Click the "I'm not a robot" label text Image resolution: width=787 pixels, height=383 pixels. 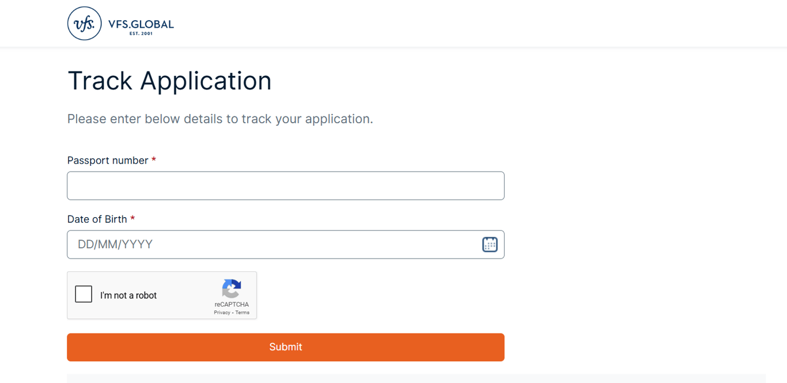pyautogui.click(x=128, y=295)
